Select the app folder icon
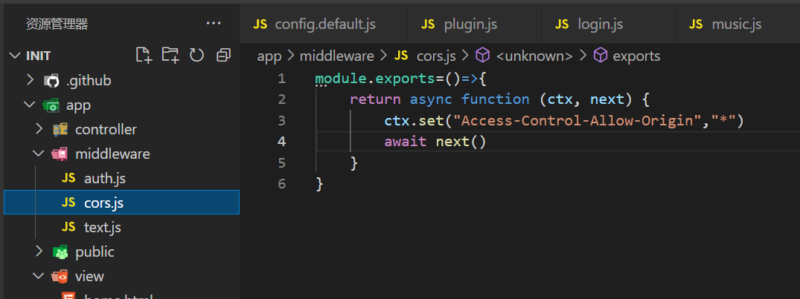Image resolution: width=800 pixels, height=299 pixels. point(51,105)
